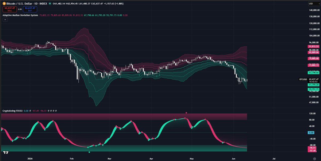
Task: Click the -96.51 oscillator value label
Action: point(312,147)
